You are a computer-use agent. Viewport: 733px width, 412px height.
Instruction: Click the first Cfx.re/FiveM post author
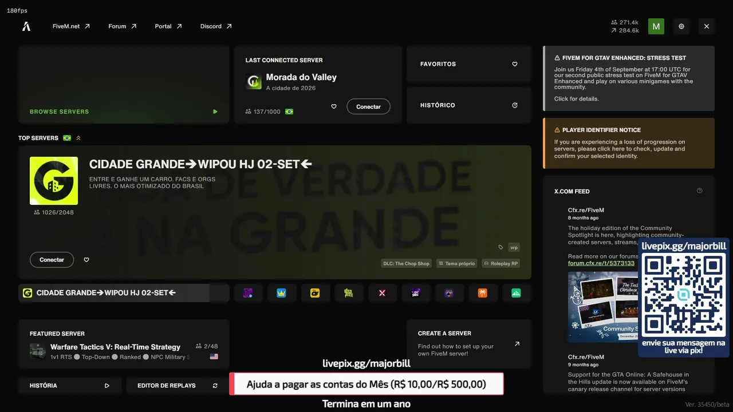[x=586, y=210]
